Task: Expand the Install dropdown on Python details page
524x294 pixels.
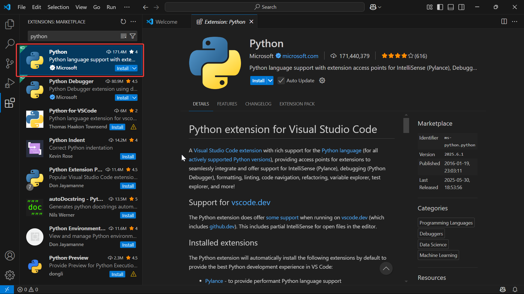Action: click(270, 81)
